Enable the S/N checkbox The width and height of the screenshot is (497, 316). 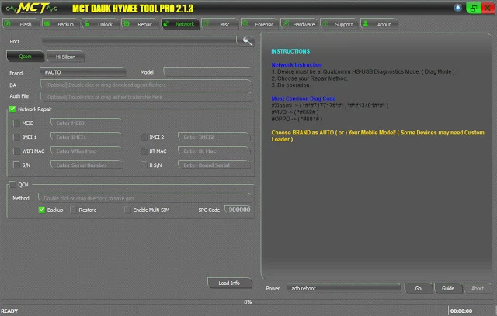[x=16, y=165]
